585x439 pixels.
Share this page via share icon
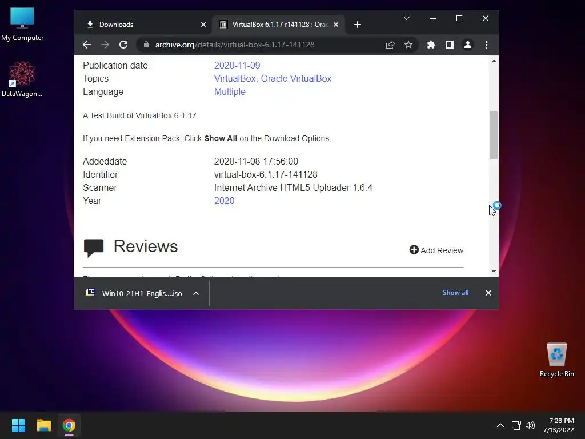[390, 45]
